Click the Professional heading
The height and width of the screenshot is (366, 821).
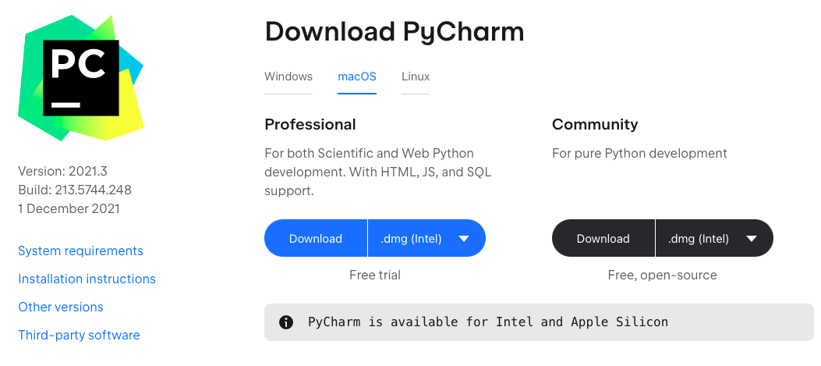pos(310,124)
